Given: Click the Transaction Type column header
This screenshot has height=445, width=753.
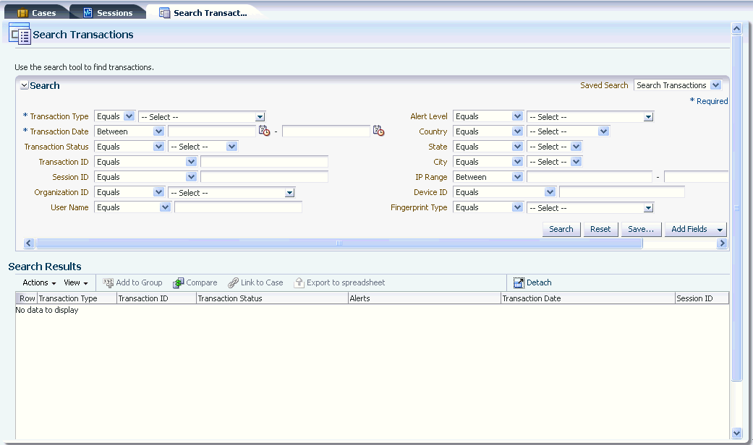Looking at the screenshot, I should [x=77, y=298].
